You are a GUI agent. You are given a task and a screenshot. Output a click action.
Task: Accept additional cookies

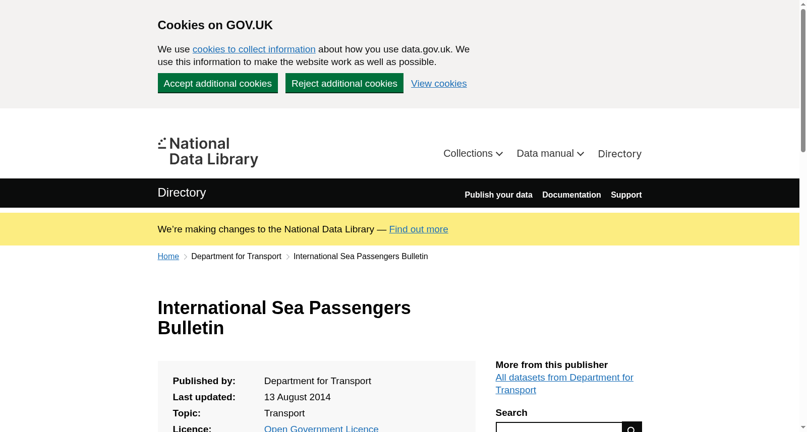coord(218,83)
